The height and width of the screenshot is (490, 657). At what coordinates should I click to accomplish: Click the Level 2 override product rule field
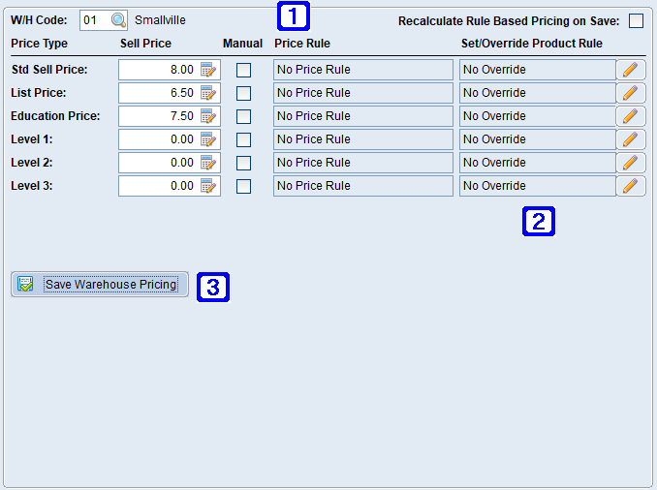pos(537,163)
